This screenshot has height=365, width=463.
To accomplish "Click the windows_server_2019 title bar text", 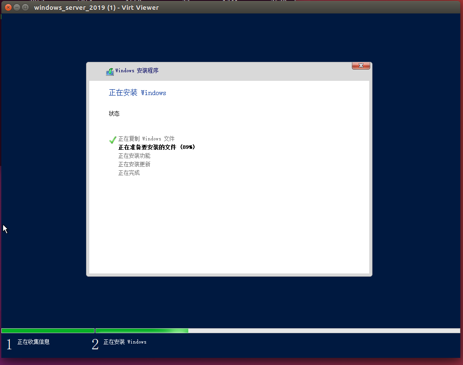I will click(96, 7).
